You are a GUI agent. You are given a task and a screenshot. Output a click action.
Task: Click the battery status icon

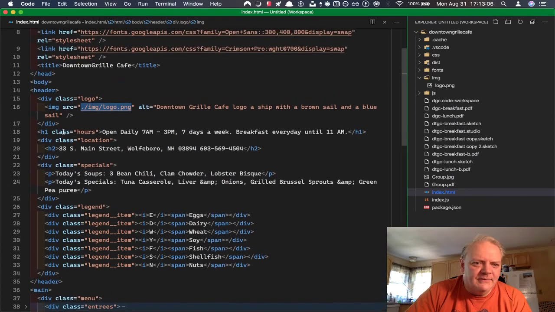(x=425, y=4)
